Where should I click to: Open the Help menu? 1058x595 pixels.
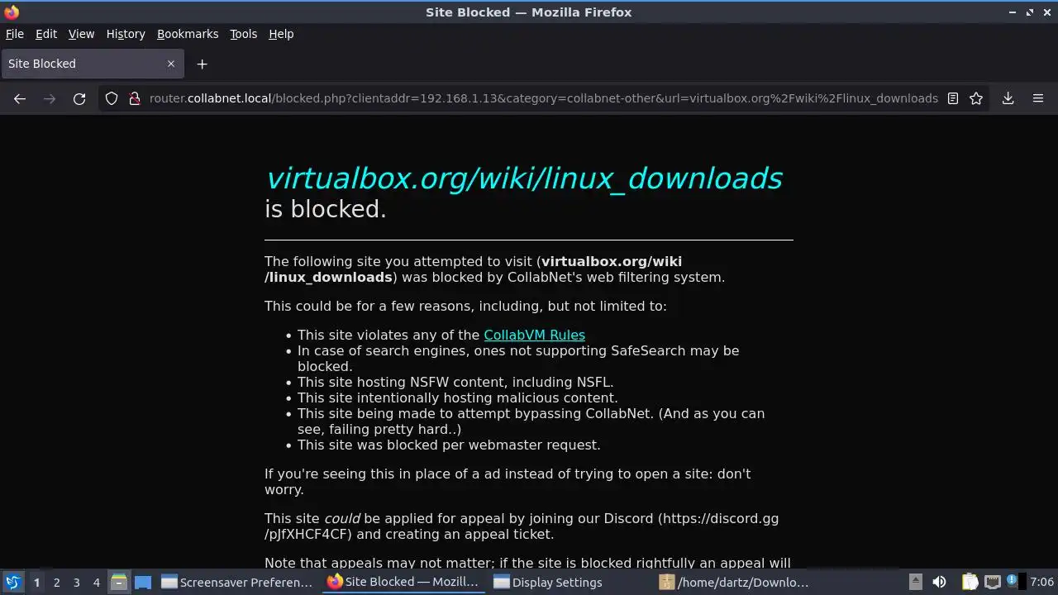(x=281, y=34)
